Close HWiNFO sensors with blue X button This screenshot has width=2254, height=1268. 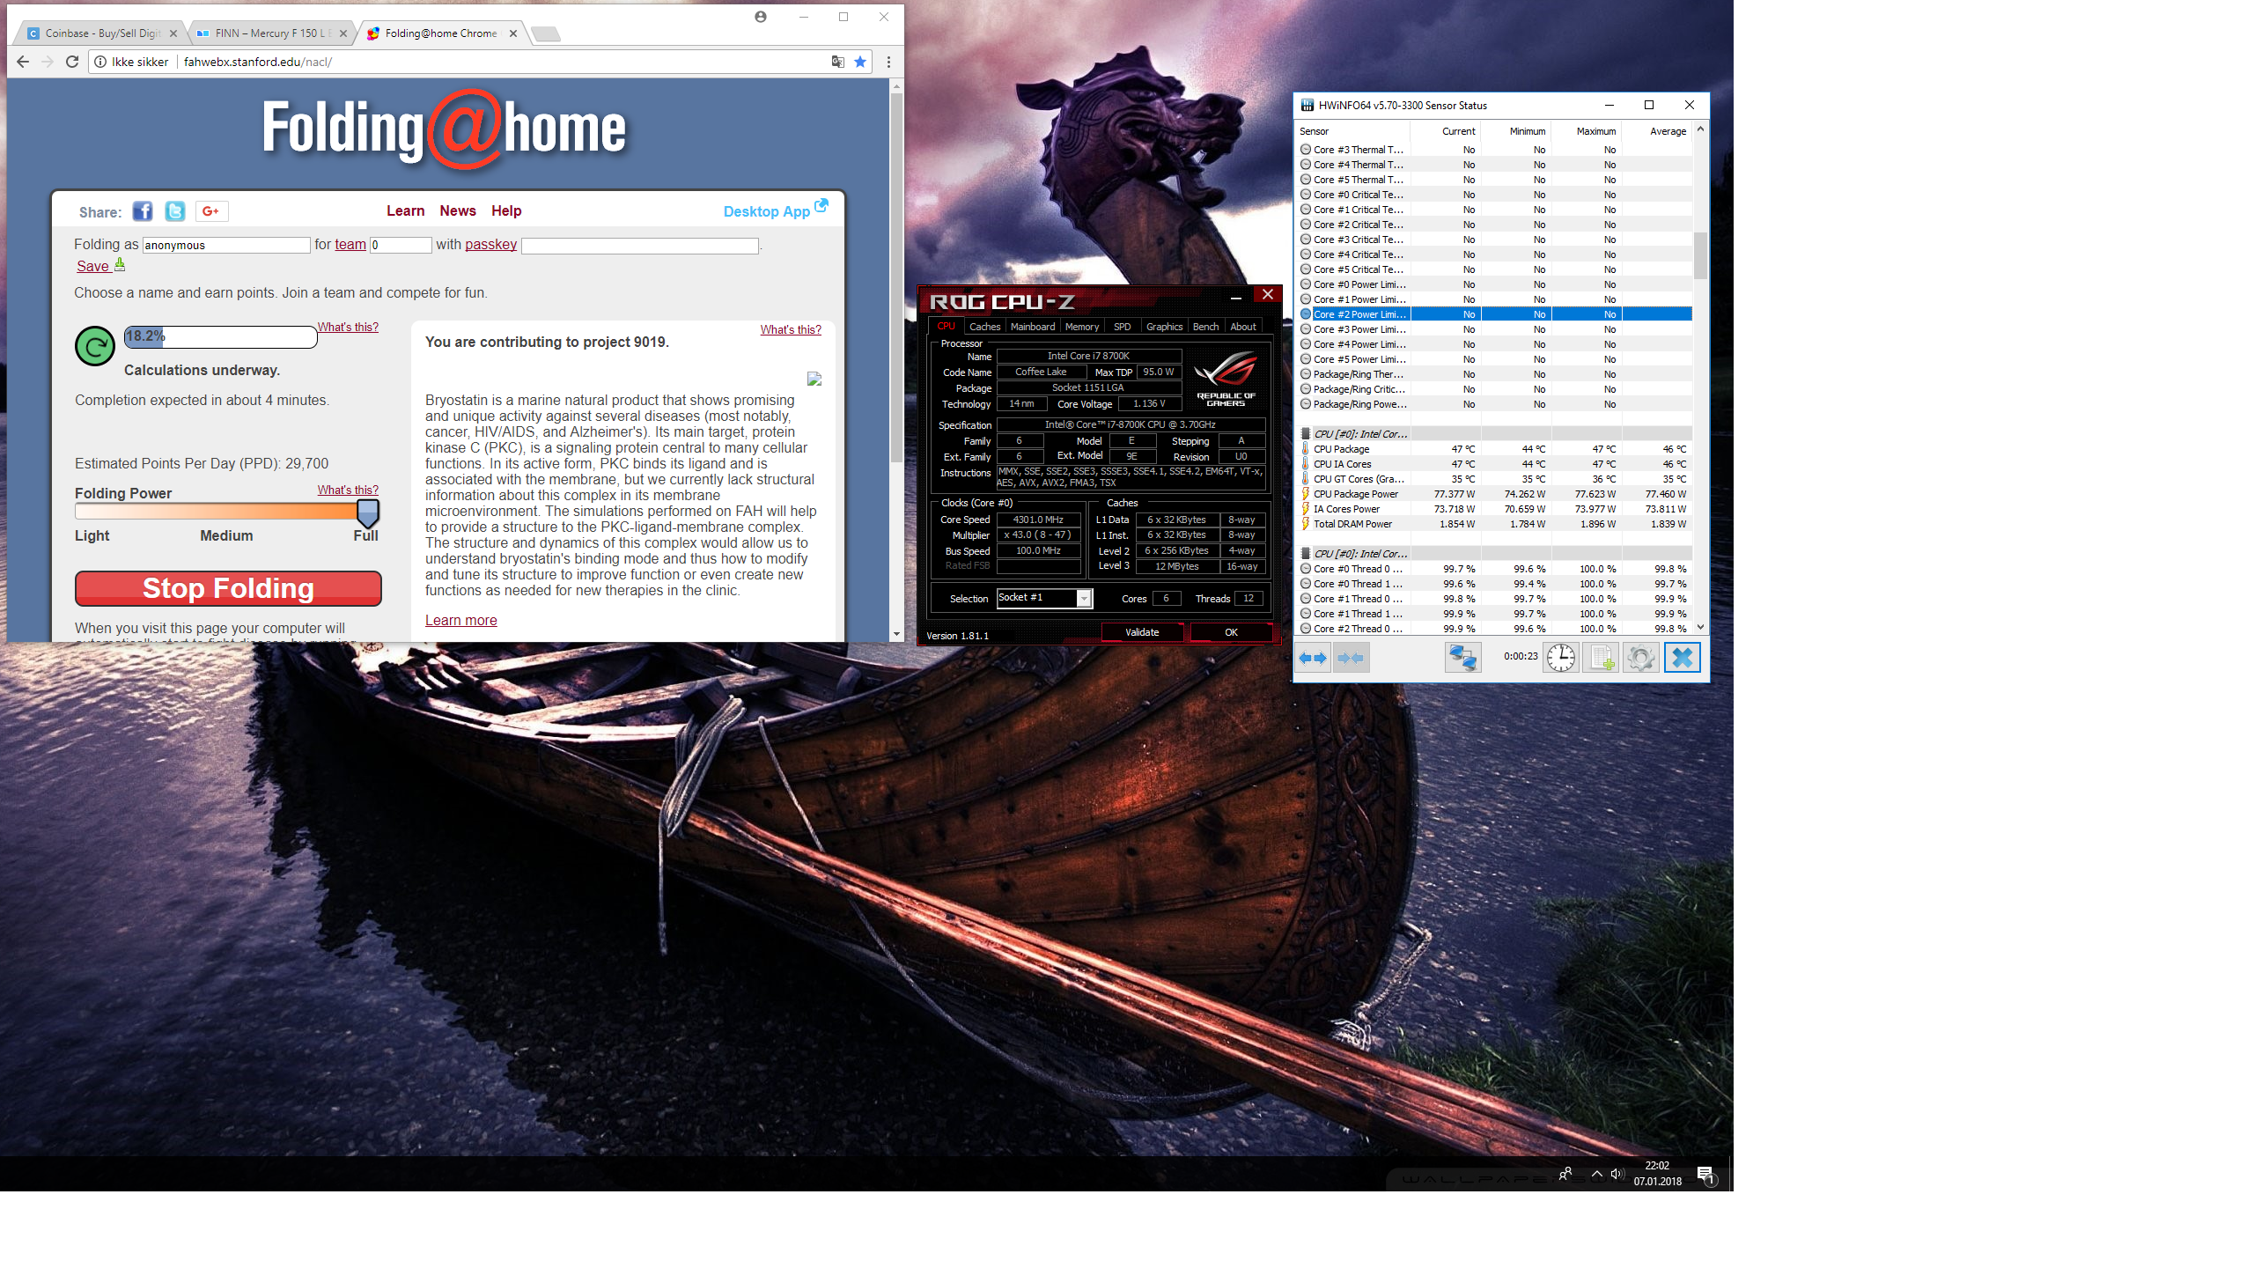click(x=1682, y=658)
